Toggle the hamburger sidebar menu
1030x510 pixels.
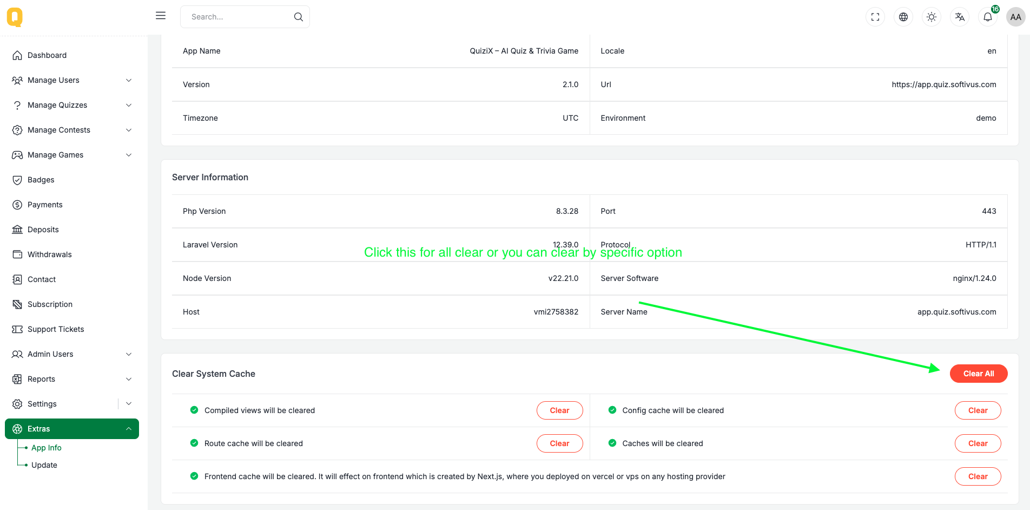pyautogui.click(x=161, y=16)
